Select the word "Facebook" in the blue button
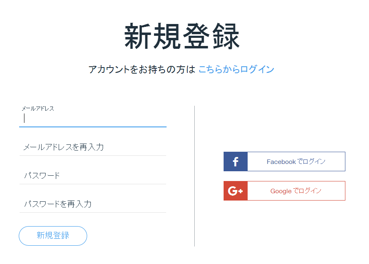This screenshot has height=264, width=369. (x=281, y=162)
